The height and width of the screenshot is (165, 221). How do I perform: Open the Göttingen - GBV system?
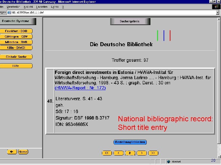click(16, 37)
